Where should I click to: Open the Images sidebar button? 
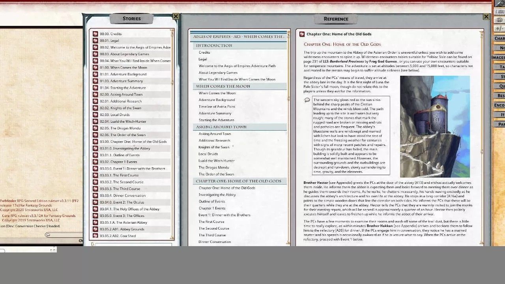(x=499, y=58)
